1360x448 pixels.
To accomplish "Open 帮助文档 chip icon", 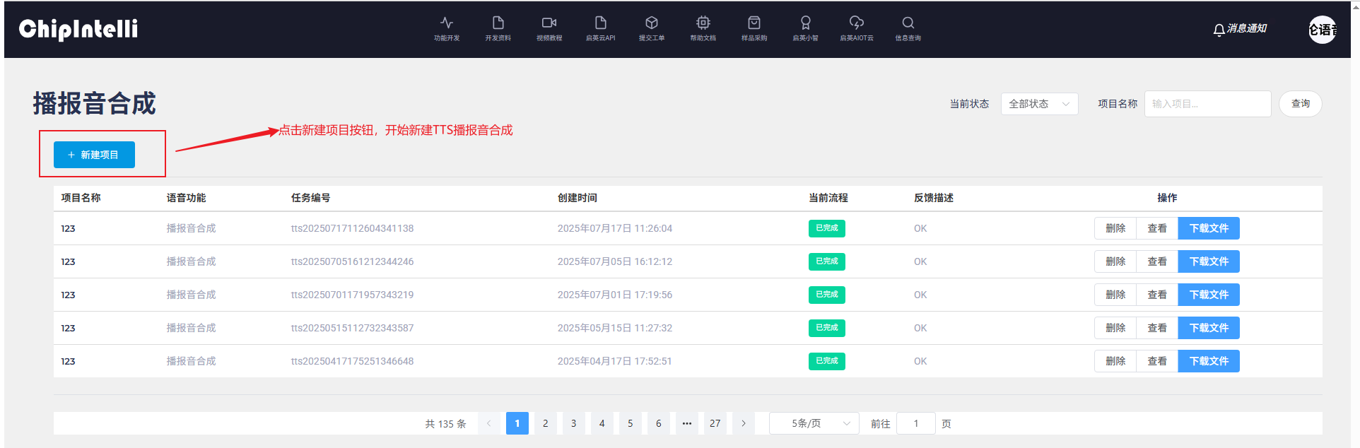I will tap(703, 23).
